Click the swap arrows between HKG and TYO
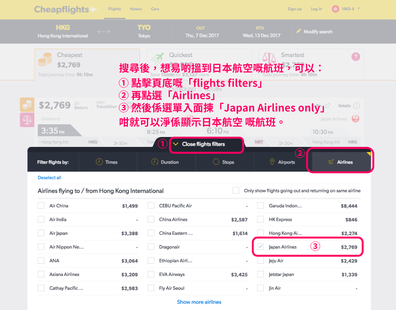The image size is (396, 310). (x=103, y=32)
